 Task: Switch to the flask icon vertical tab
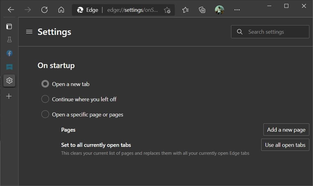click(9, 39)
